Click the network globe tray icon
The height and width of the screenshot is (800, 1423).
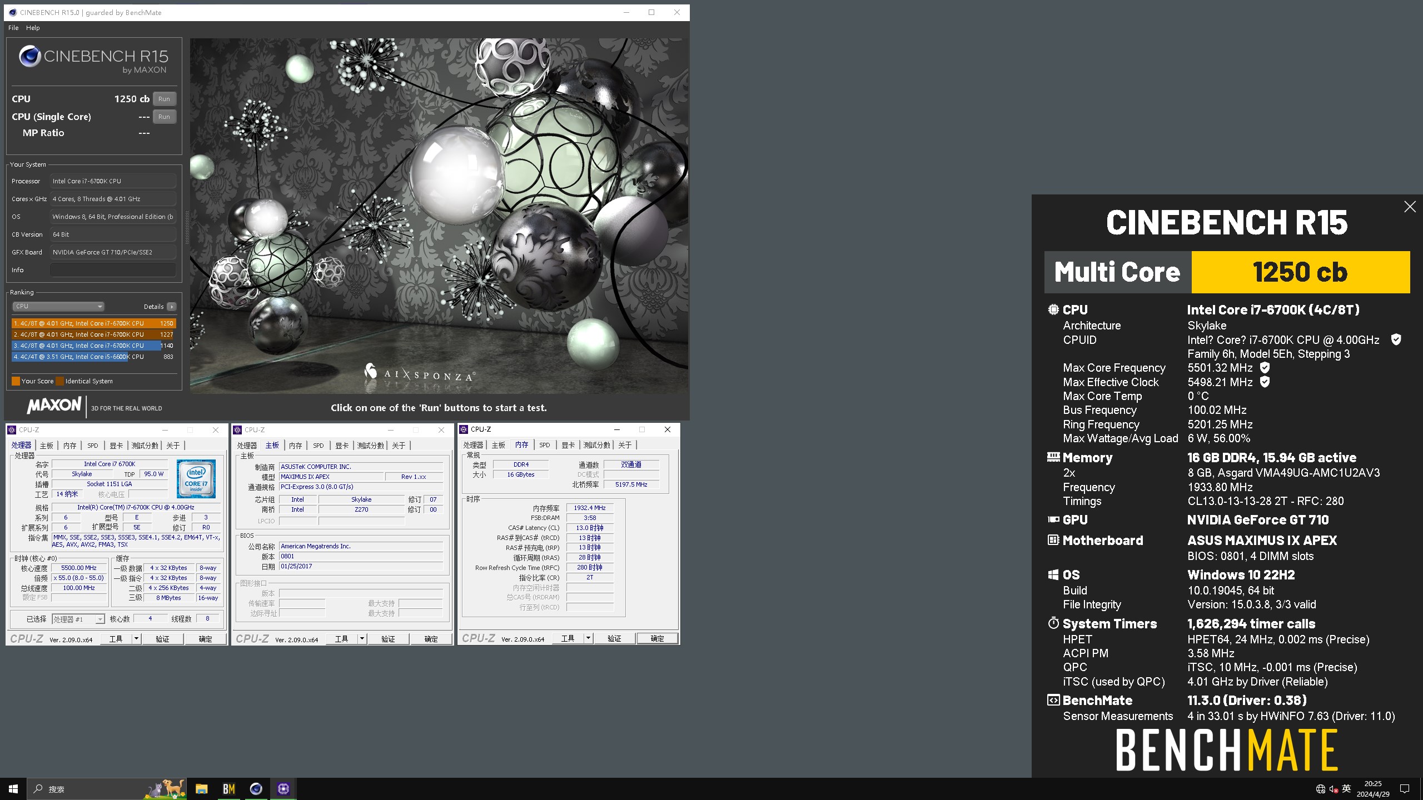pos(1321,789)
